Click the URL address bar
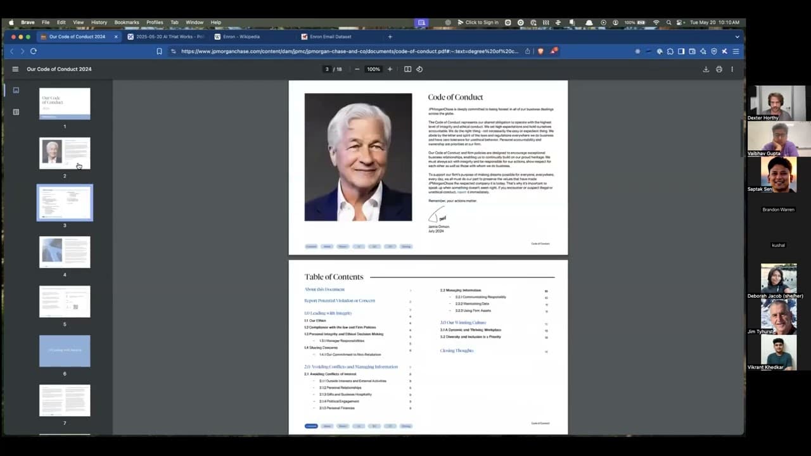 click(x=350, y=51)
